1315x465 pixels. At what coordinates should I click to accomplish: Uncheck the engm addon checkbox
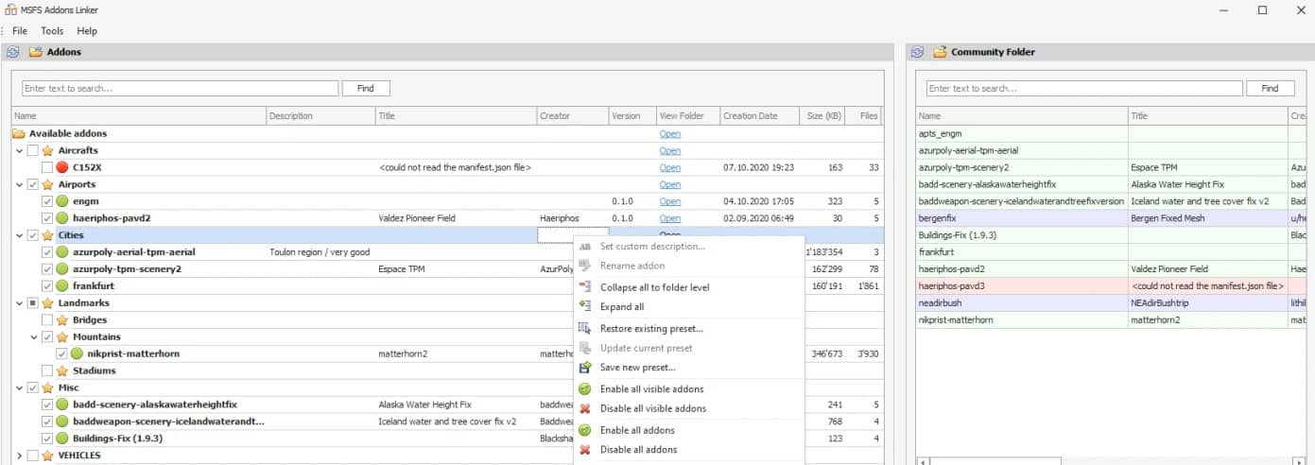(x=47, y=201)
